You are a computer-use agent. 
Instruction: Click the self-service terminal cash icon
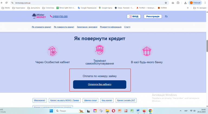click(x=100, y=50)
